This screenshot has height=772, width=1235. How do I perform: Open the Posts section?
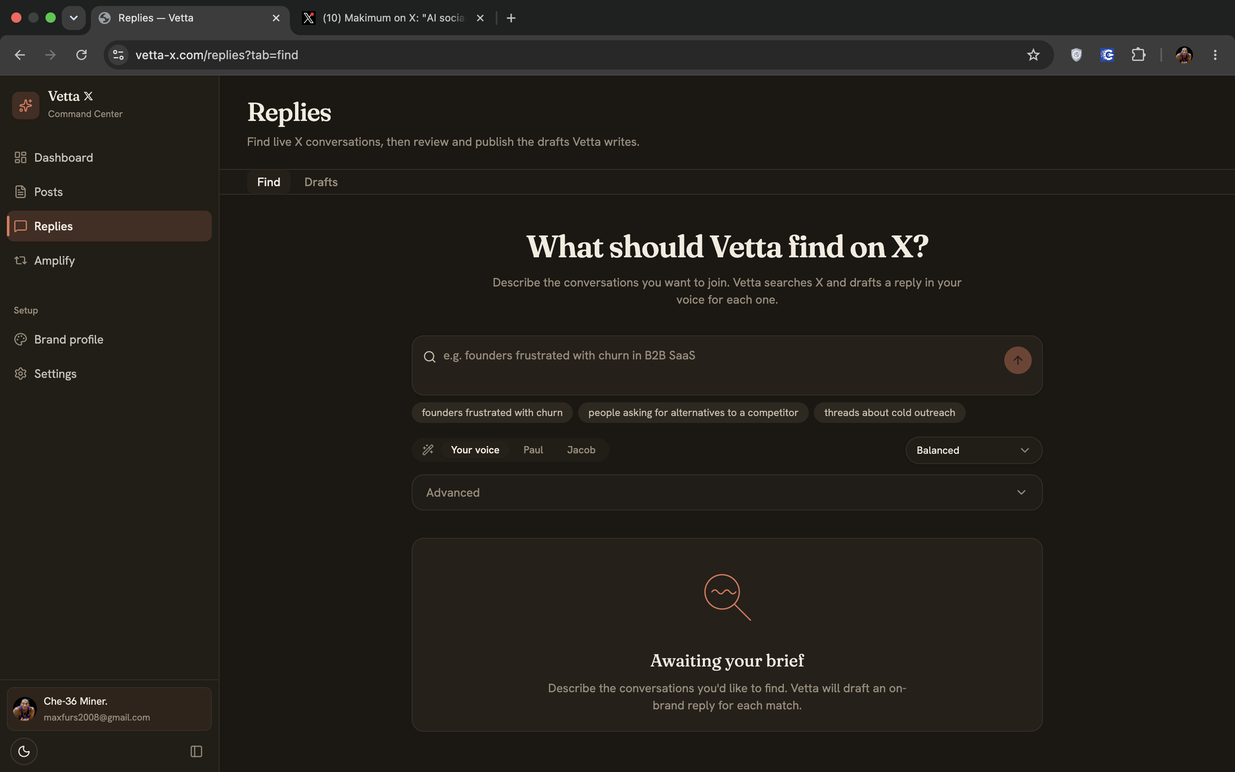coord(109,191)
